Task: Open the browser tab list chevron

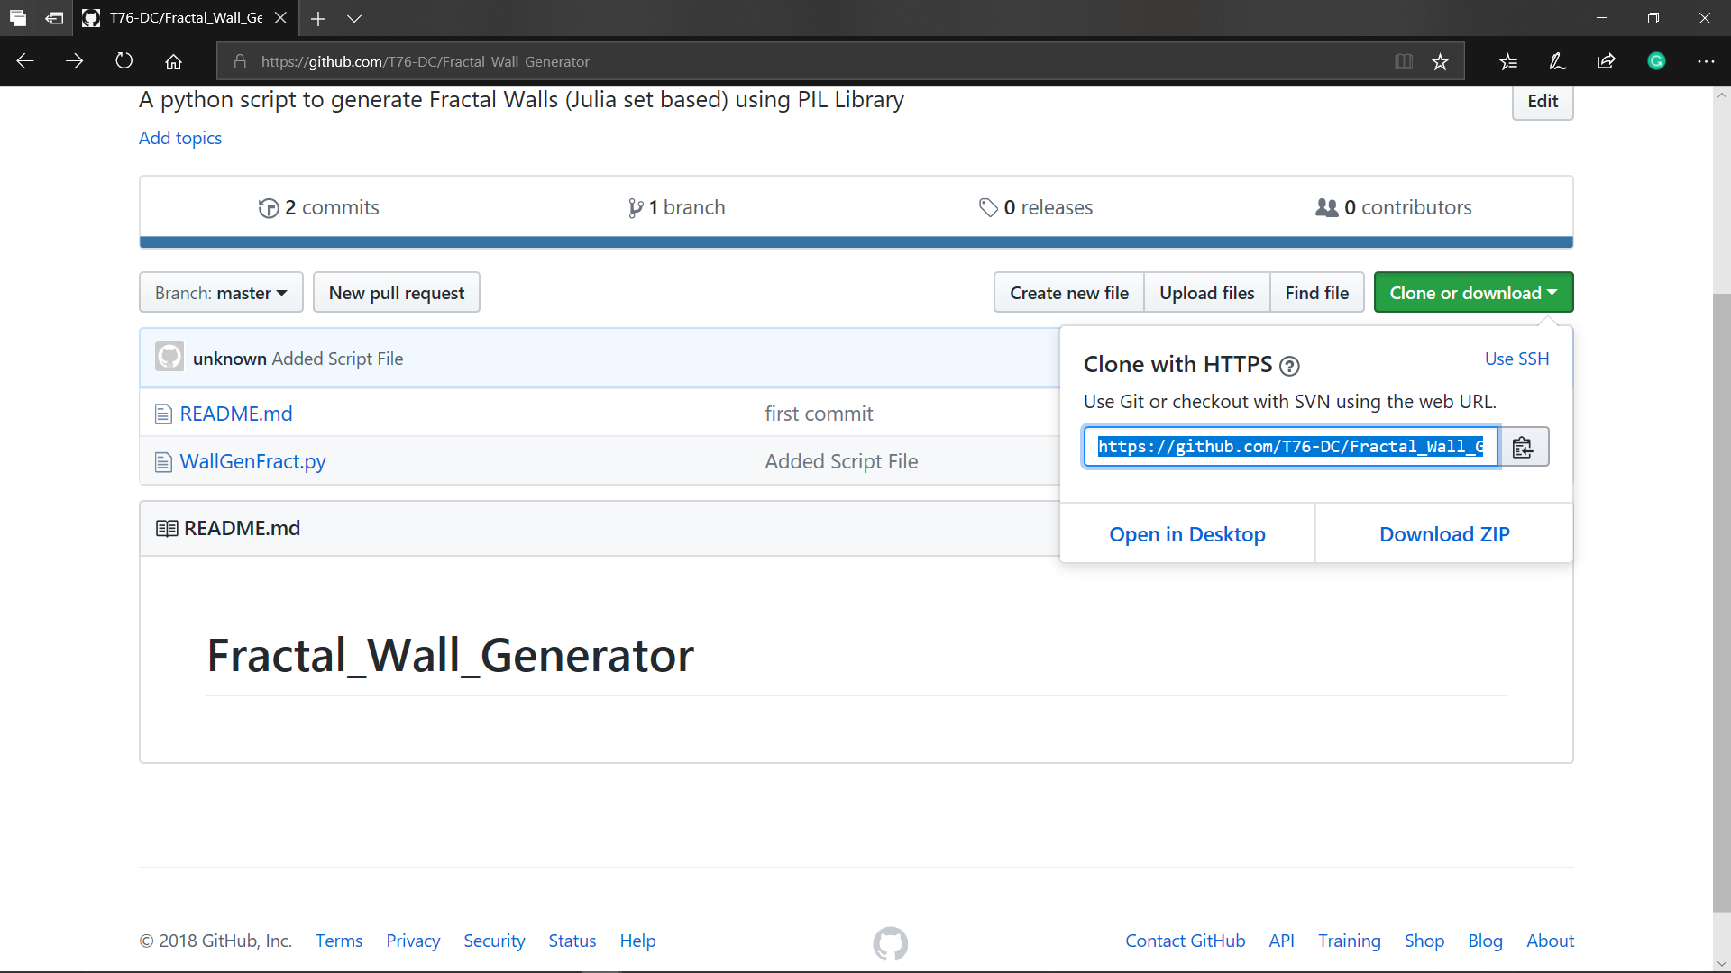Action: (x=354, y=18)
